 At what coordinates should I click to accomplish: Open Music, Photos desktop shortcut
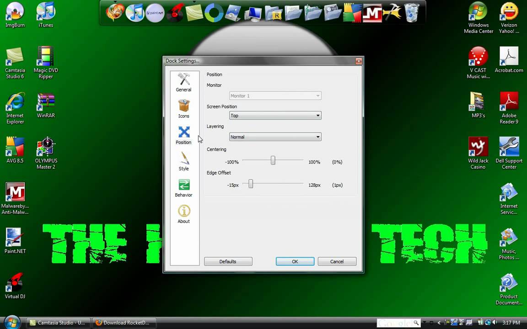tap(509, 244)
